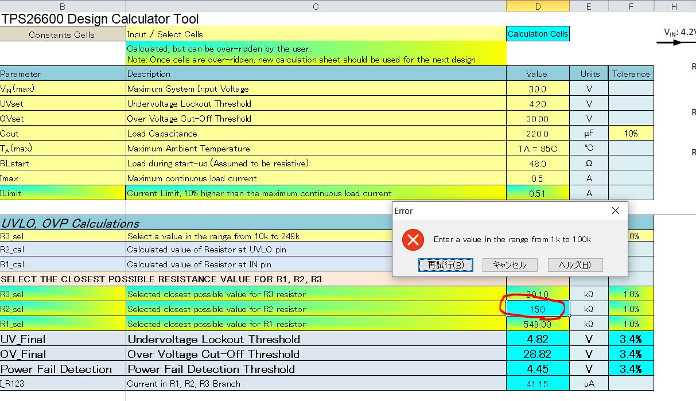Click the Tolerance column heading cell
696x401 pixels.
pyautogui.click(x=631, y=74)
